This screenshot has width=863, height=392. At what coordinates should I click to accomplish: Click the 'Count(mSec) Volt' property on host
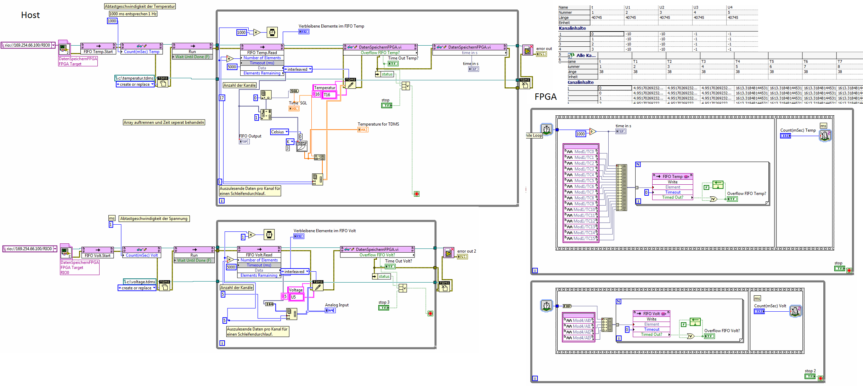click(x=142, y=255)
